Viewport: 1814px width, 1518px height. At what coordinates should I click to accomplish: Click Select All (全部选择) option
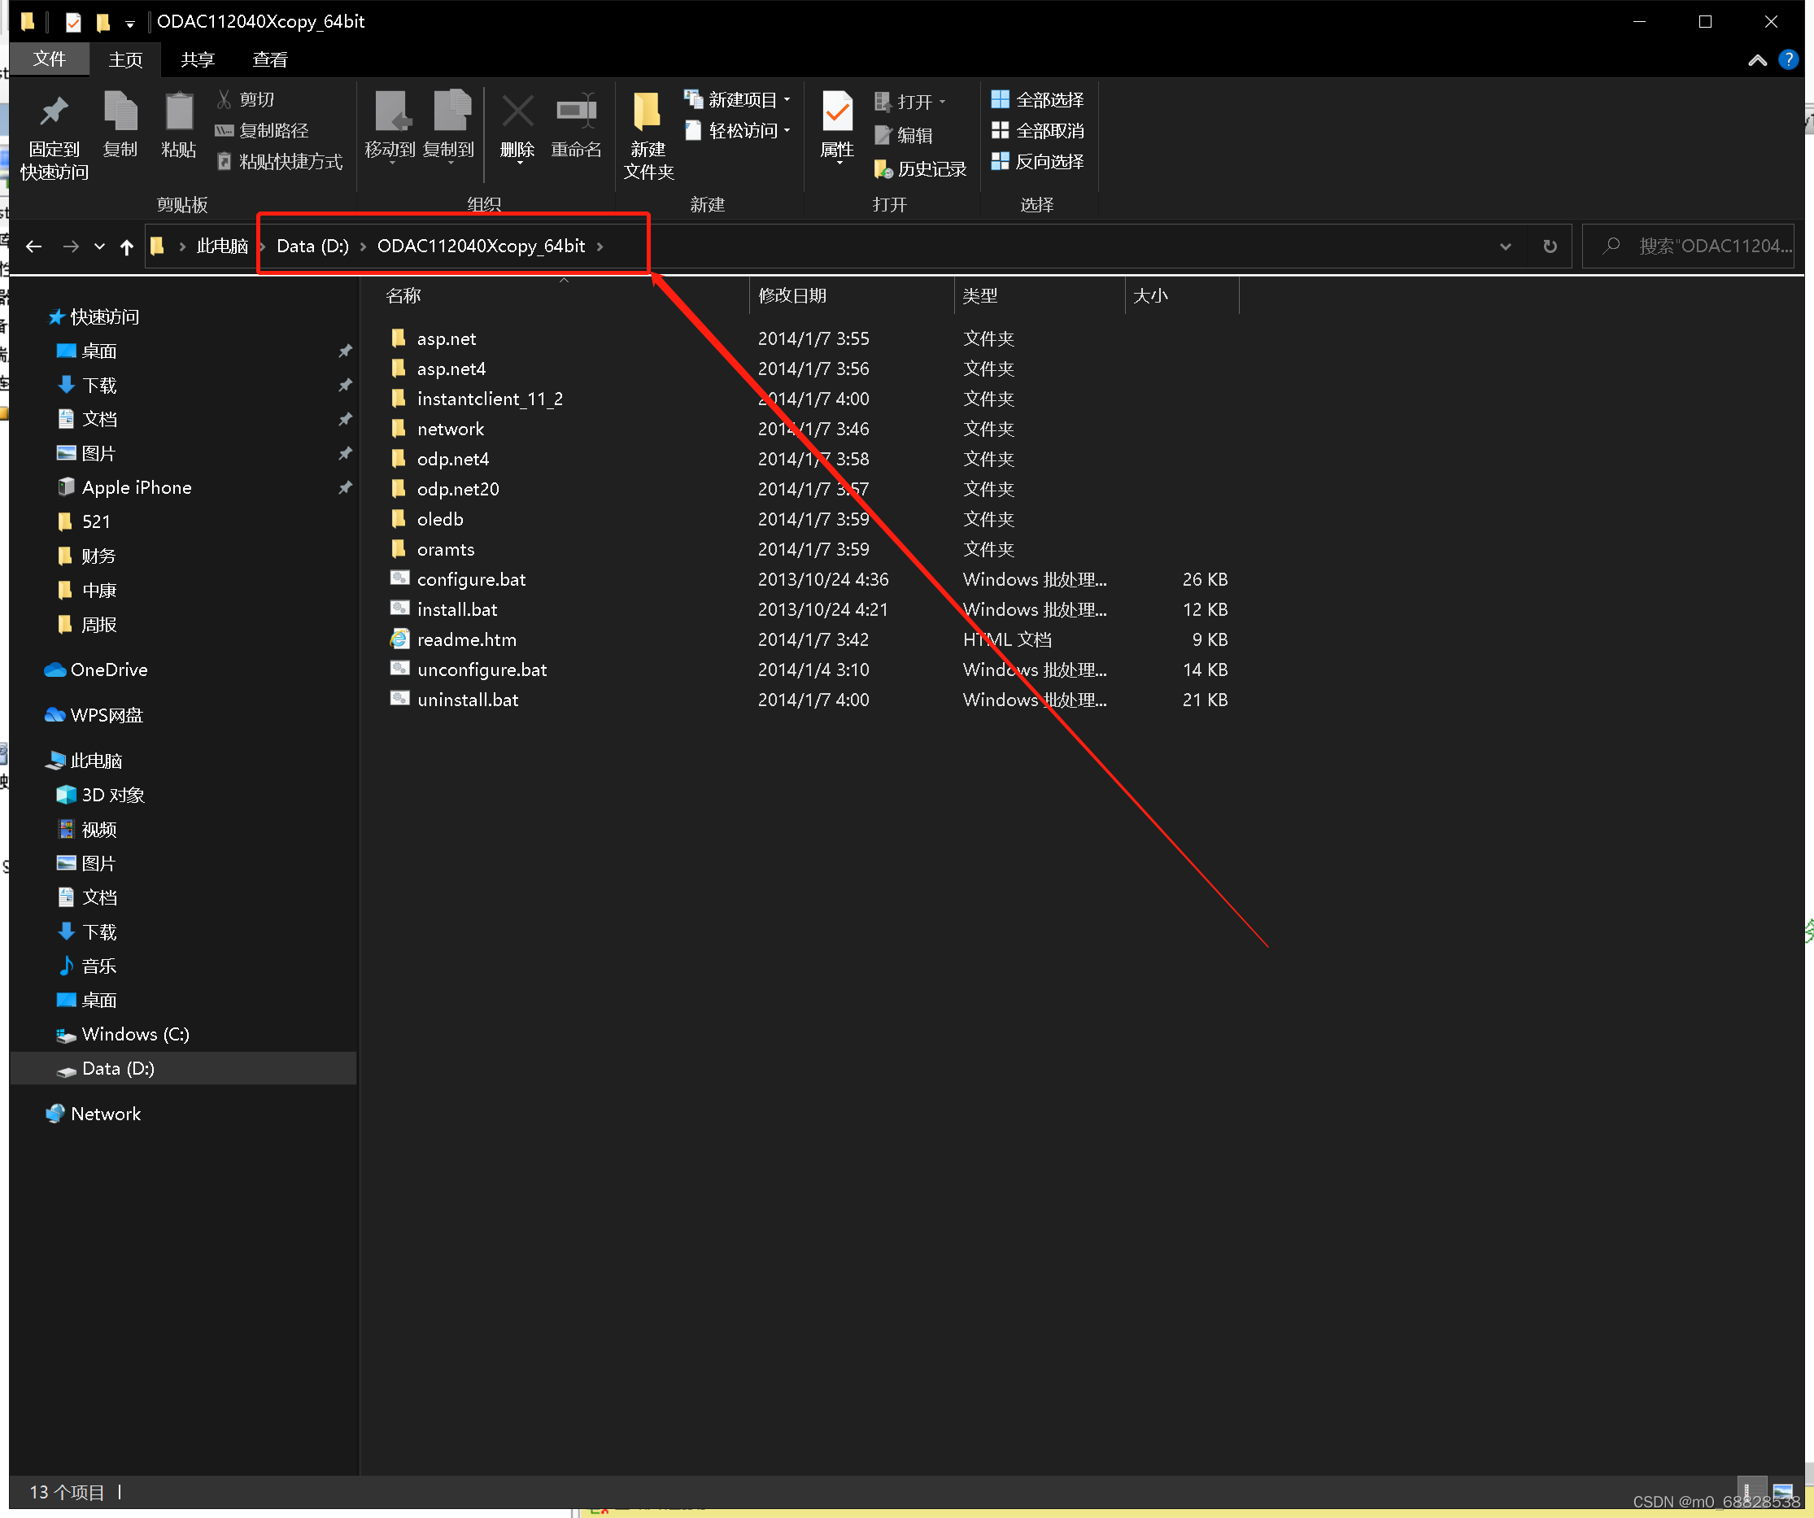point(1037,100)
